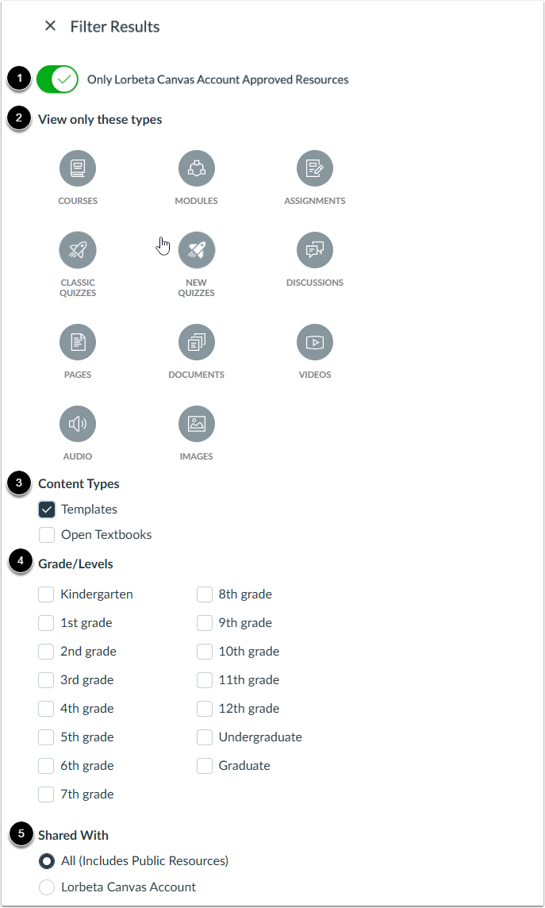Screen dimensions: 545x908
Task: Select the Images filter icon
Action: [x=197, y=423]
